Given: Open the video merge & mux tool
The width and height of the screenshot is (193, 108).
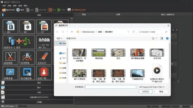Looking at the screenshot, I should pyautogui.click(x=19, y=42).
